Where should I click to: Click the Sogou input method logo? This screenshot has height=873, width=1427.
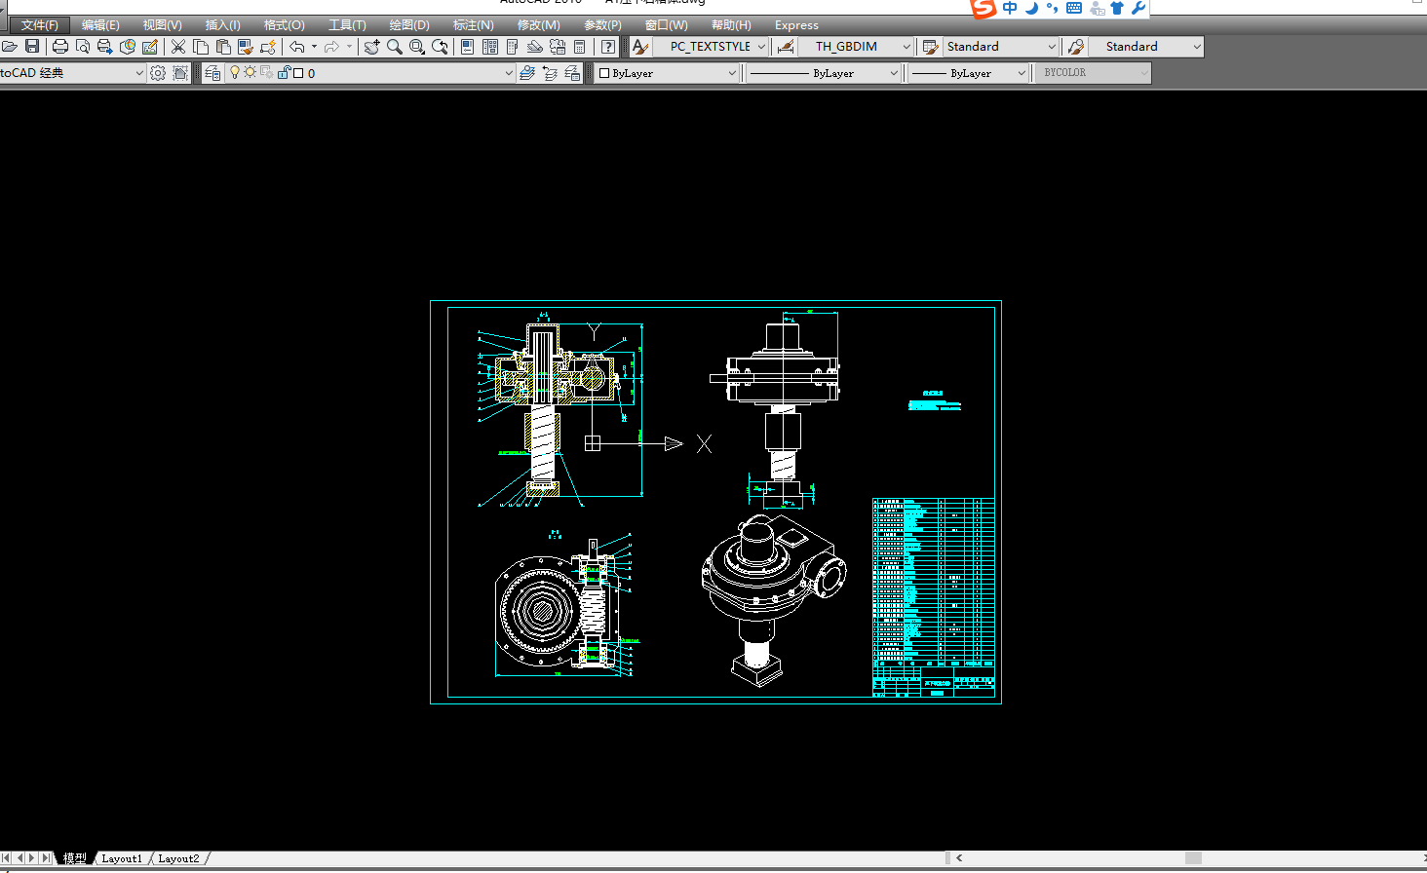tap(983, 8)
